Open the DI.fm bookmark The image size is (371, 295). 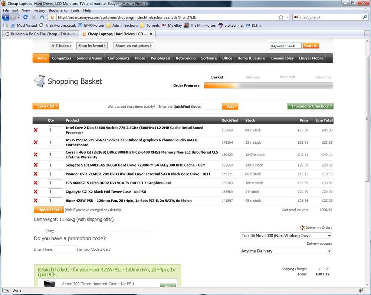(x=253, y=25)
